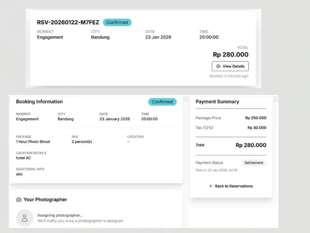Image resolution: width=310 pixels, height=233 pixels.
Task: Click the camera icon next to Your Photographer
Action: pyautogui.click(x=19, y=200)
